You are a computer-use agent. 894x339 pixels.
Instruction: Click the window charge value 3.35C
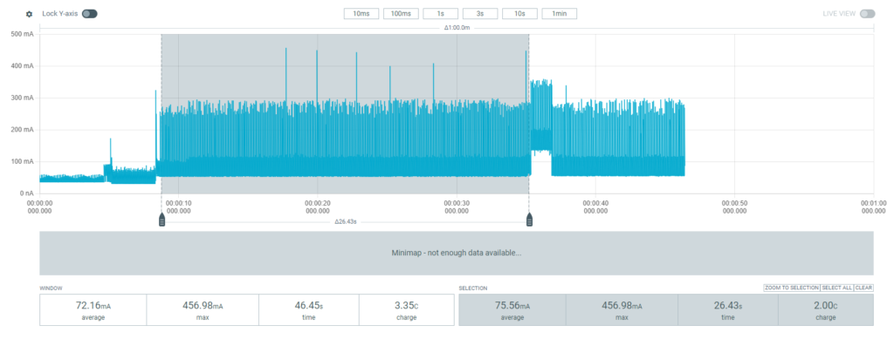point(407,305)
